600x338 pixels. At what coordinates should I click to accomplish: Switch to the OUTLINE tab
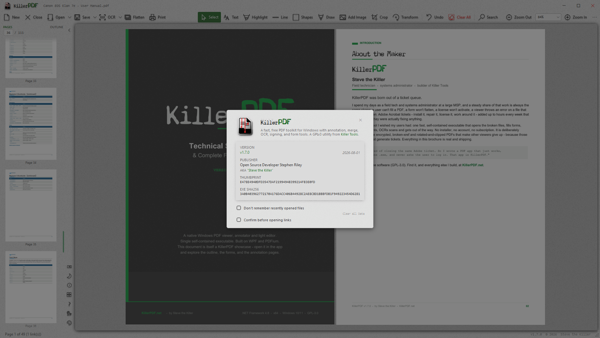click(57, 27)
